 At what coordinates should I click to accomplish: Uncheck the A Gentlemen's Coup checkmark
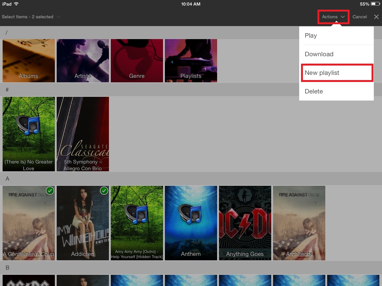coord(50,191)
